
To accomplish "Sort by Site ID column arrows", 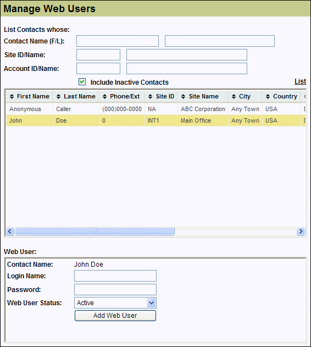I will (x=150, y=96).
